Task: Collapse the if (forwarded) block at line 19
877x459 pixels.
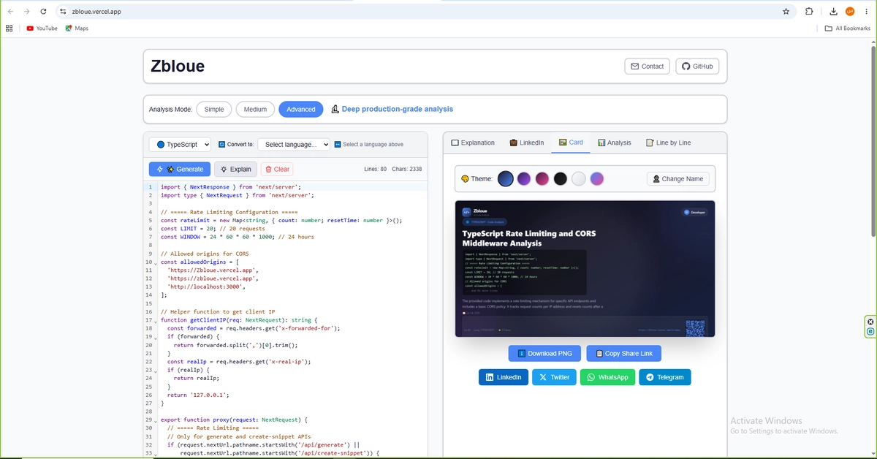Action: click(156, 338)
